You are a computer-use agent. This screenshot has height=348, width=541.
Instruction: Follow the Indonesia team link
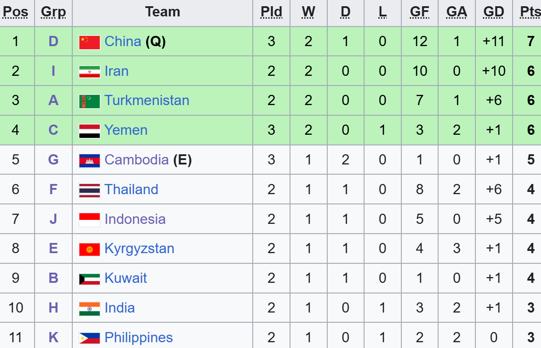135,219
